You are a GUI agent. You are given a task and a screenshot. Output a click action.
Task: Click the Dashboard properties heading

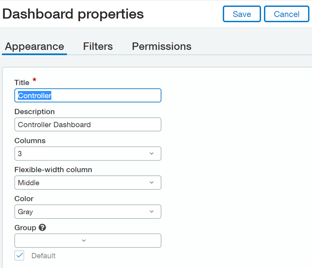[73, 14]
